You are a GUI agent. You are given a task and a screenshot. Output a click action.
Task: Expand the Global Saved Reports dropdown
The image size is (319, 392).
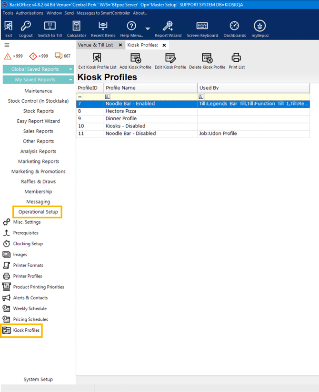(70, 69)
